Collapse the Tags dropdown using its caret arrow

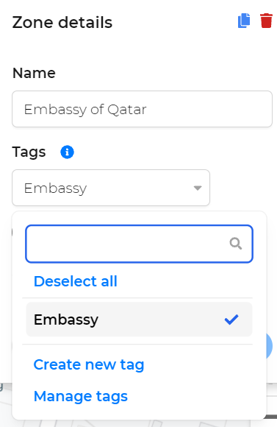click(x=198, y=188)
